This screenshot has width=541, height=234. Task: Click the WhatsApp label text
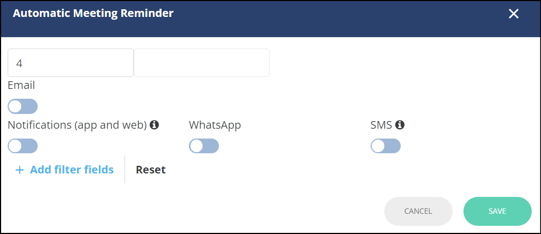click(x=215, y=125)
